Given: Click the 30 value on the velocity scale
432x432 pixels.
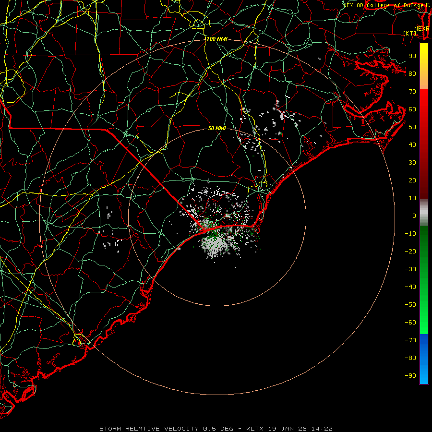Looking at the screenshot, I should coord(412,163).
